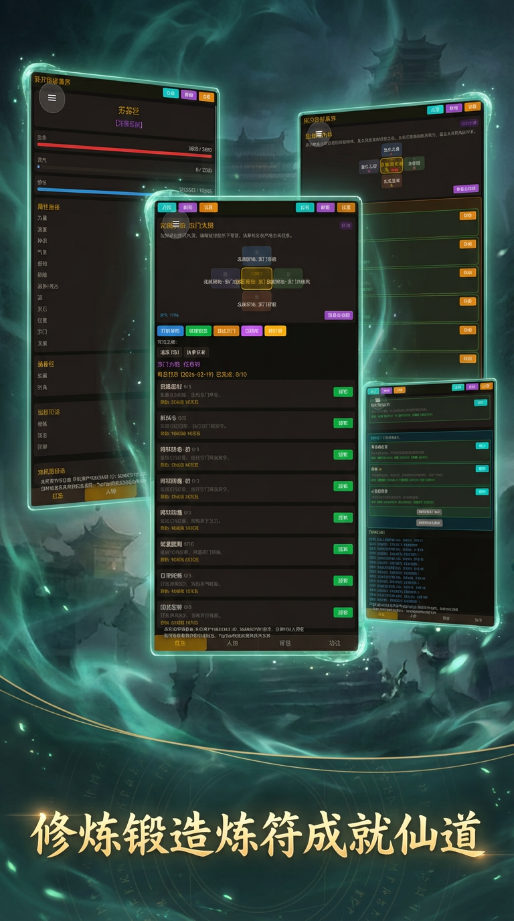514x921 pixels.
Task: Switch to the 功法 bottom tab on center phone
Action: (334, 643)
